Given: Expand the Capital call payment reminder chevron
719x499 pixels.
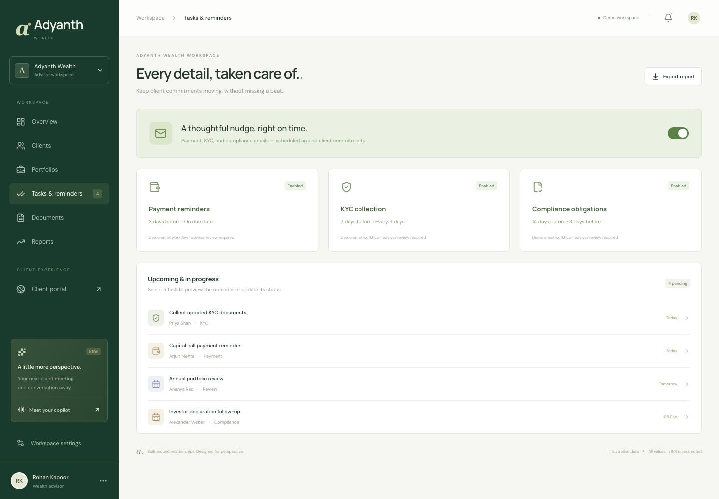Looking at the screenshot, I should 687,351.
